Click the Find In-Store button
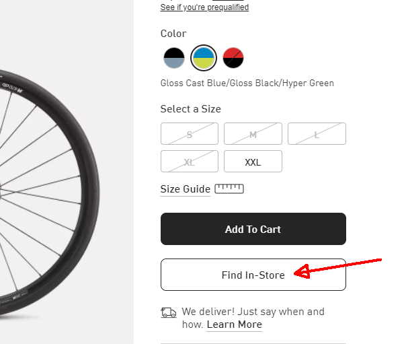 [x=253, y=275]
